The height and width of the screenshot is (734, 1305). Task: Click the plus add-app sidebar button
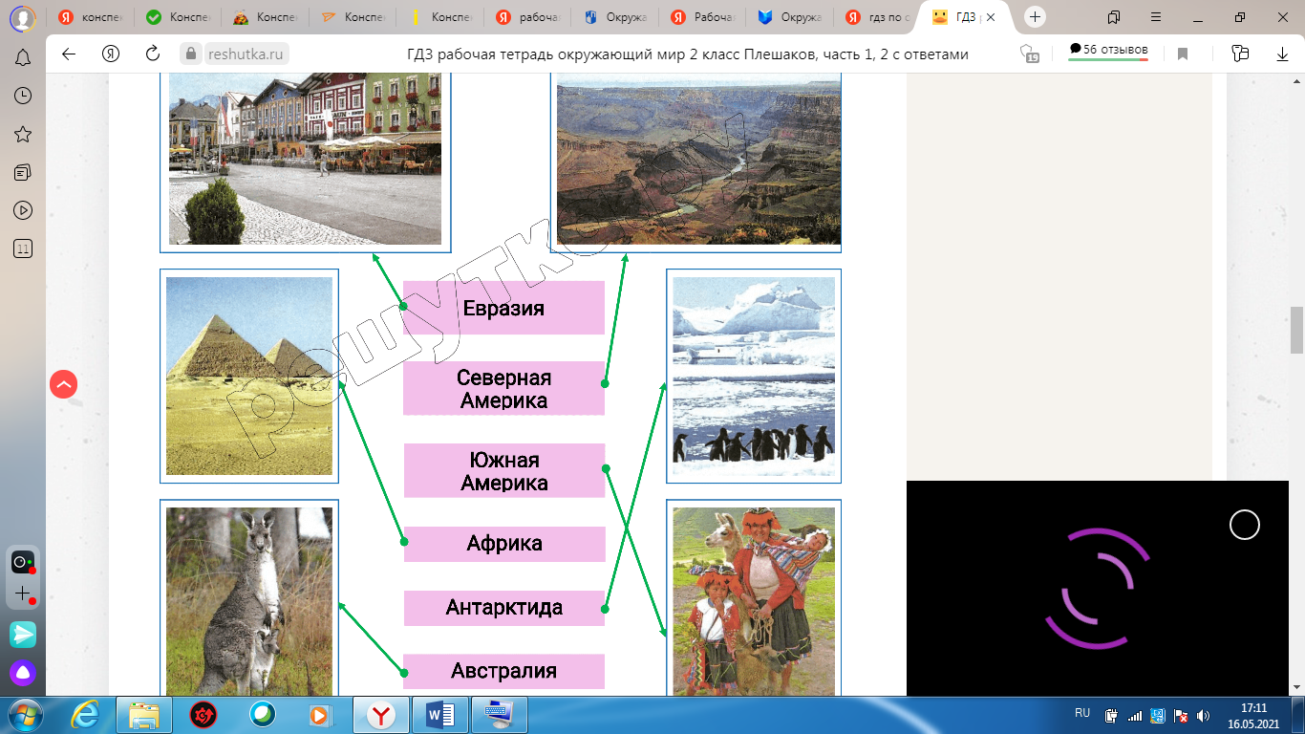click(x=23, y=594)
